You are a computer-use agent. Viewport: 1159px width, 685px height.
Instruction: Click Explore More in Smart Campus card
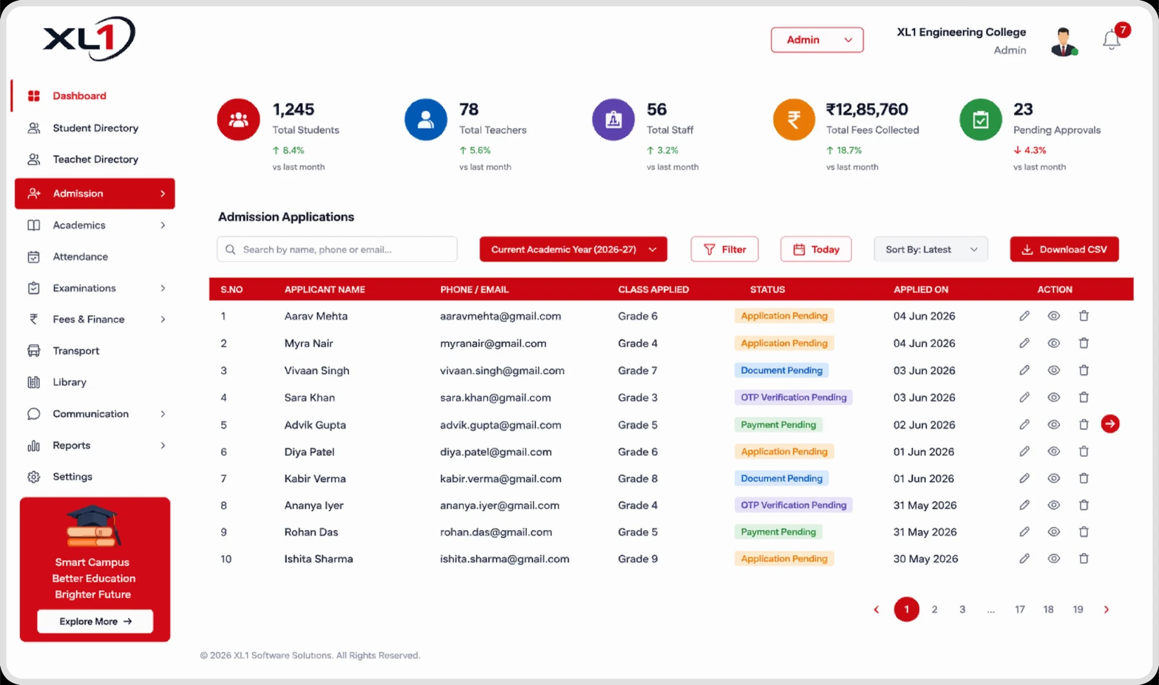pos(95,621)
